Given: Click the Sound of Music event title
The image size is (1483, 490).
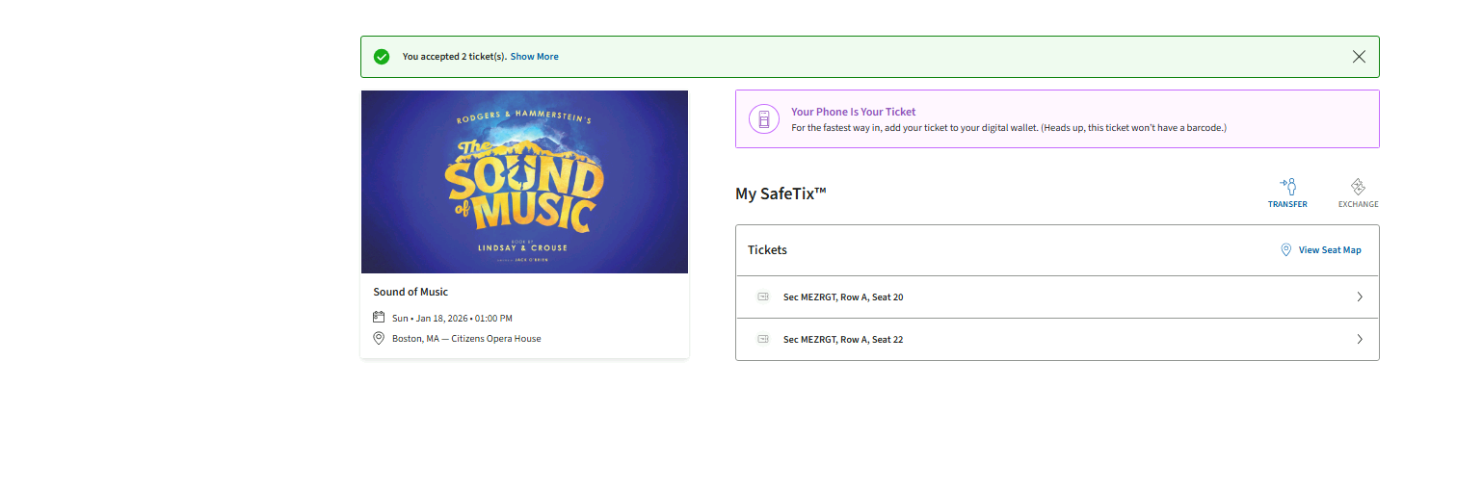Looking at the screenshot, I should [x=410, y=292].
